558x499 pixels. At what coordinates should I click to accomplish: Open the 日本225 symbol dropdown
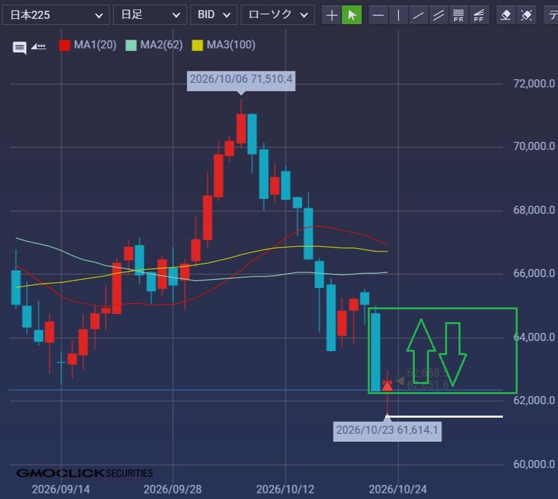(56, 15)
